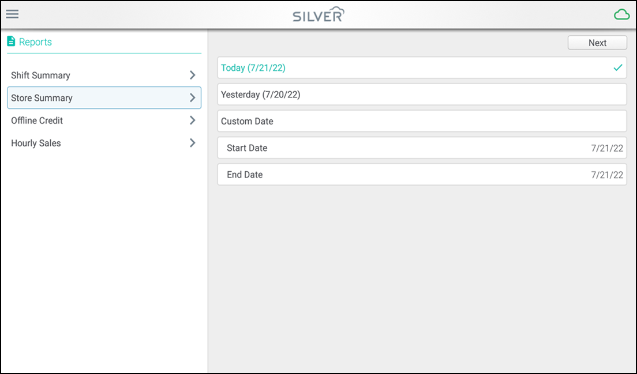This screenshot has width=637, height=374.
Task: Expand the Offline Credit chevron
Action: point(193,120)
